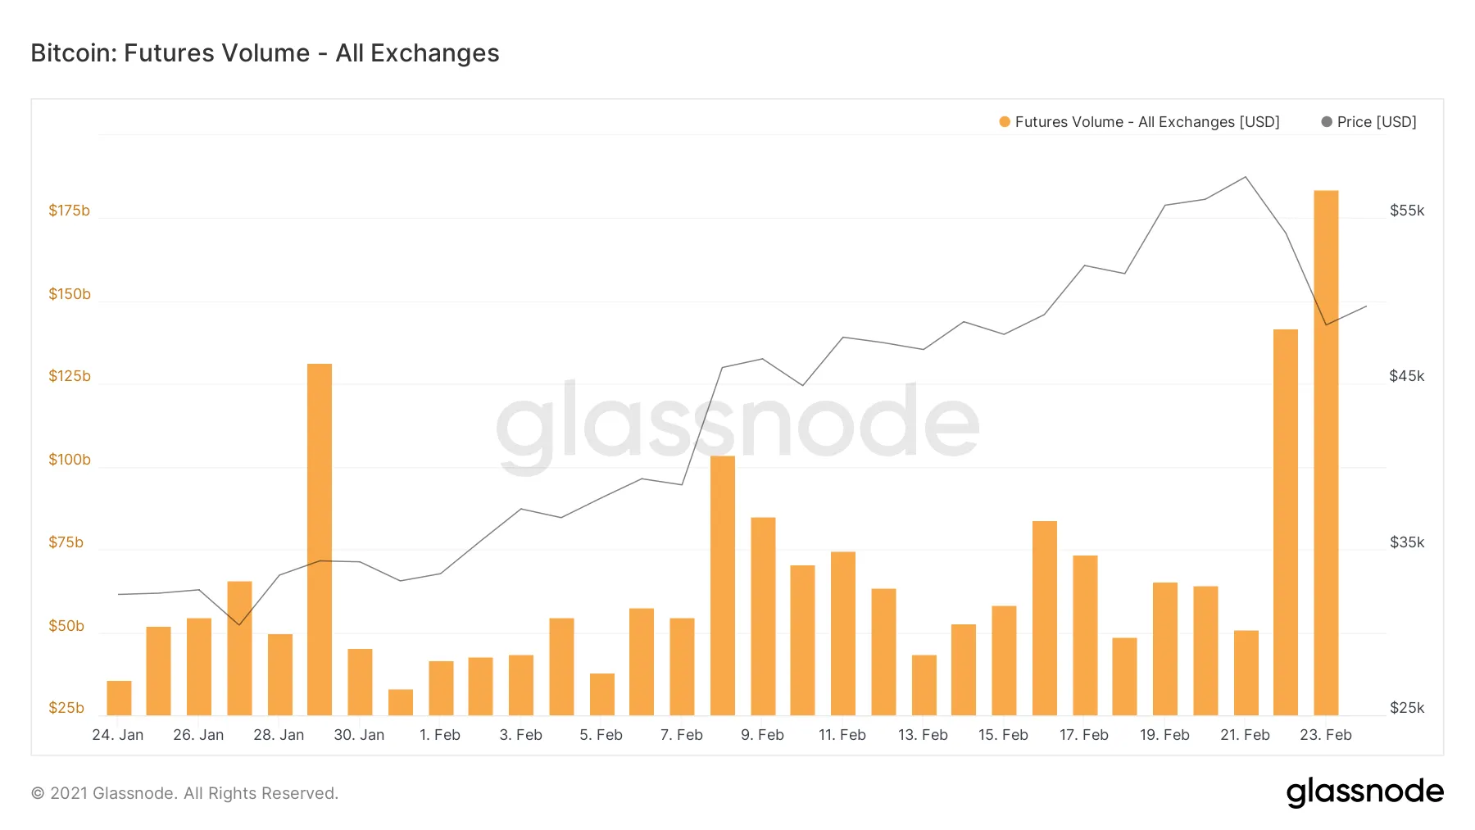Click the 8 Feb volume bar
This screenshot has width=1475, height=830.
[x=722, y=585]
